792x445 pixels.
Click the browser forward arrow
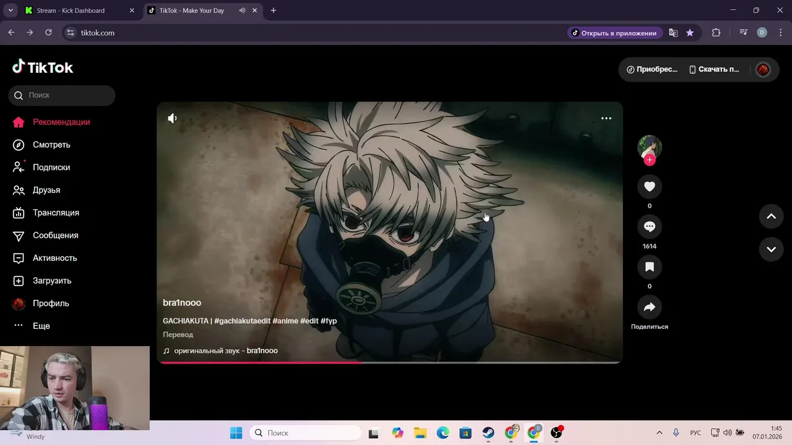(30, 33)
